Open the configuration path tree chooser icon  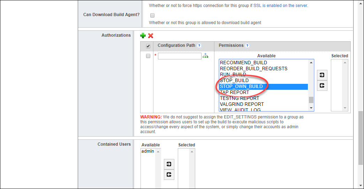coord(205,56)
